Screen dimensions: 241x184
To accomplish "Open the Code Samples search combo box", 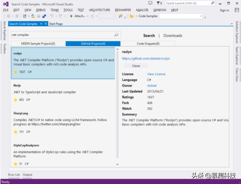I will [x=181, y=16].
